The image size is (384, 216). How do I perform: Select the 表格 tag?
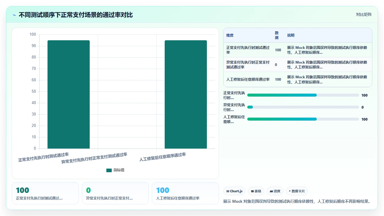256,191
